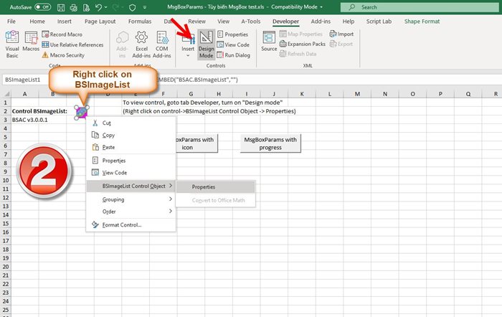Image resolution: width=502 pixels, height=317 pixels.
Task: Select the Developer tab
Action: tap(285, 21)
